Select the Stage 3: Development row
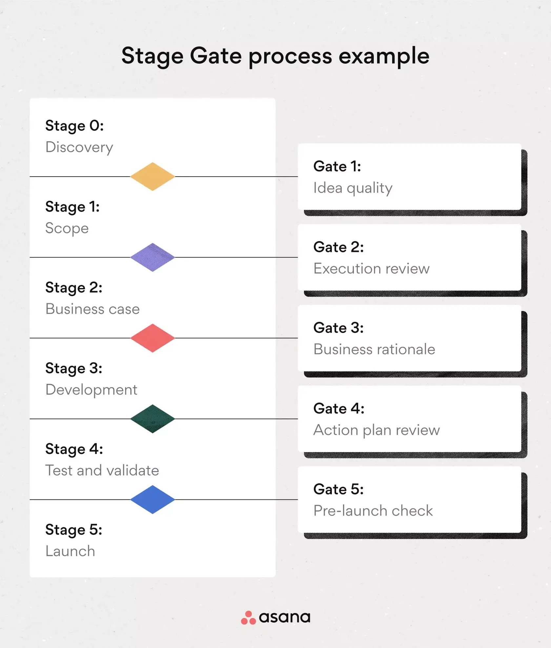Image resolution: width=551 pixels, height=648 pixels. (x=153, y=379)
